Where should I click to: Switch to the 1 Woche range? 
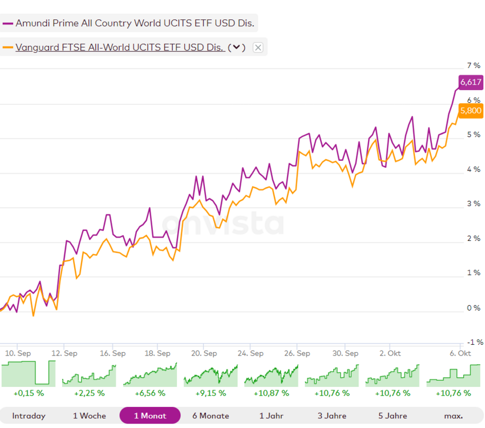(x=90, y=415)
